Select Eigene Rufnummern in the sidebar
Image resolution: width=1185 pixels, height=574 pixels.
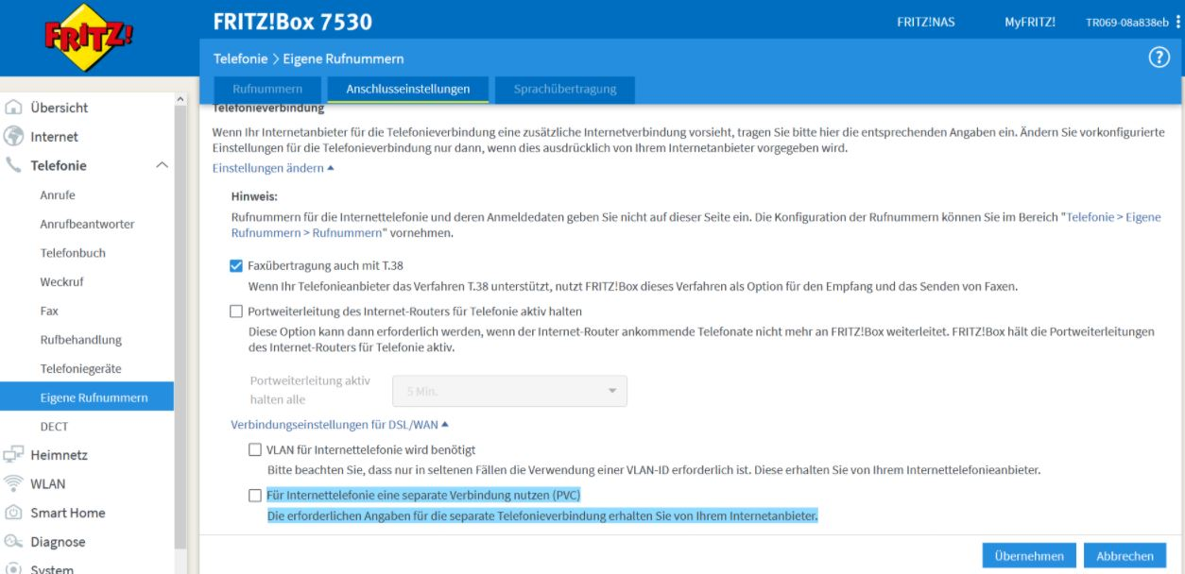(87, 397)
